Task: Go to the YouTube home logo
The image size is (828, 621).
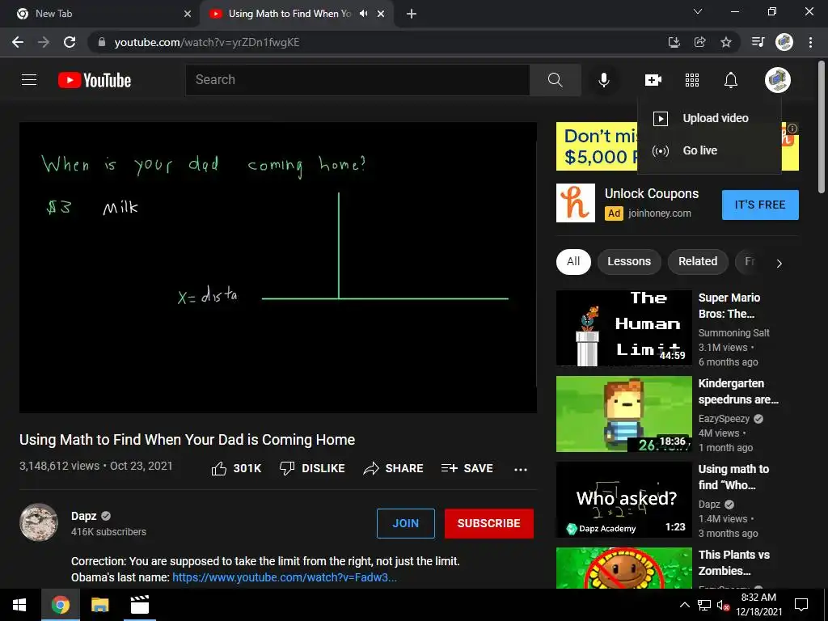Action: [x=95, y=80]
